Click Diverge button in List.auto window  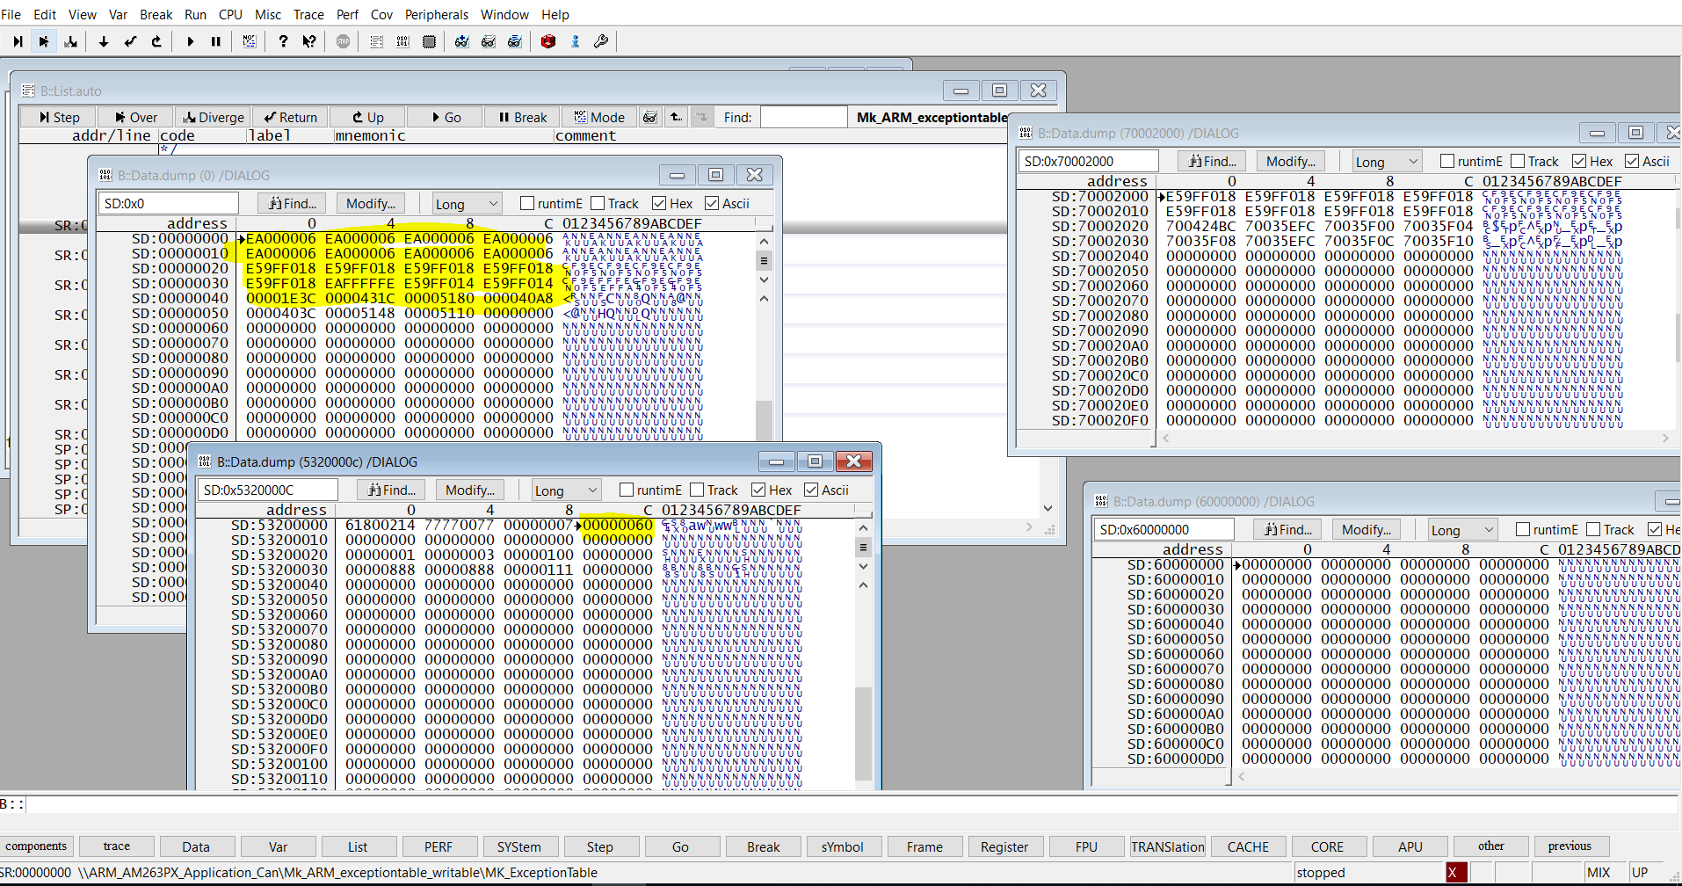[x=214, y=117]
